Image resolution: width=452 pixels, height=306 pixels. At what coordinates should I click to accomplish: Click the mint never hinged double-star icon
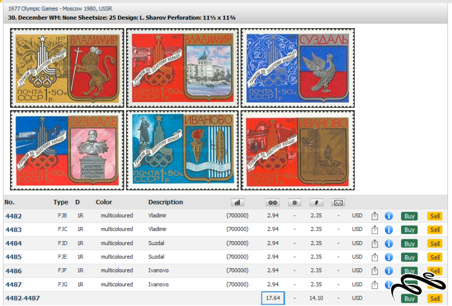[x=272, y=203]
